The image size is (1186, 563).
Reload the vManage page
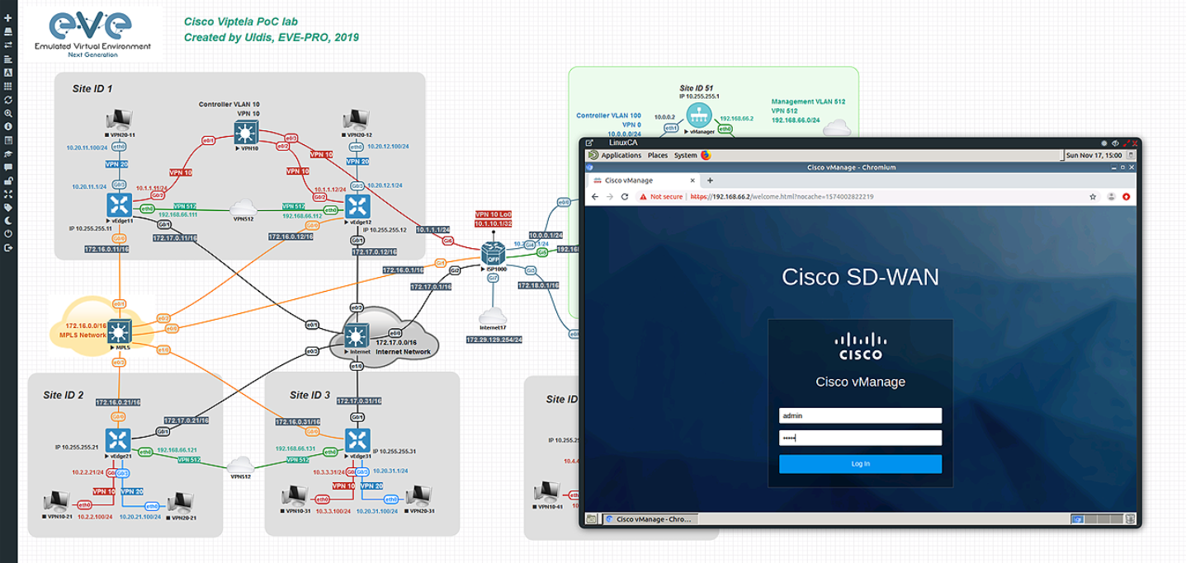(625, 197)
